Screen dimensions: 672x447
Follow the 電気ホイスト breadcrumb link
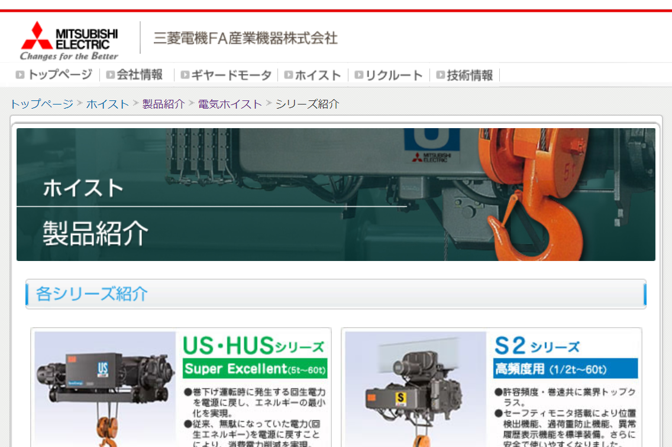pos(230,104)
